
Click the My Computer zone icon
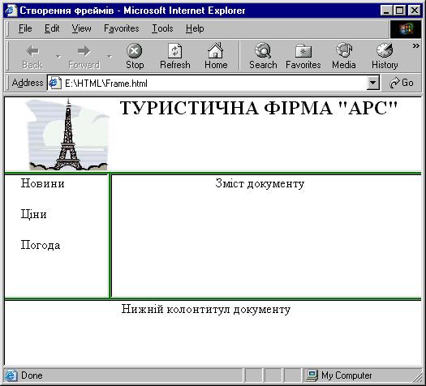(312, 375)
